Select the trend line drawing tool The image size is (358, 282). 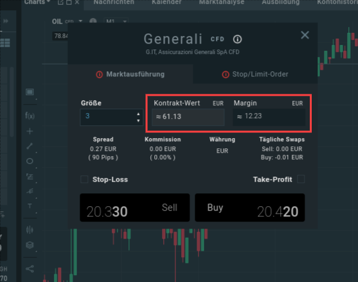click(x=30, y=146)
